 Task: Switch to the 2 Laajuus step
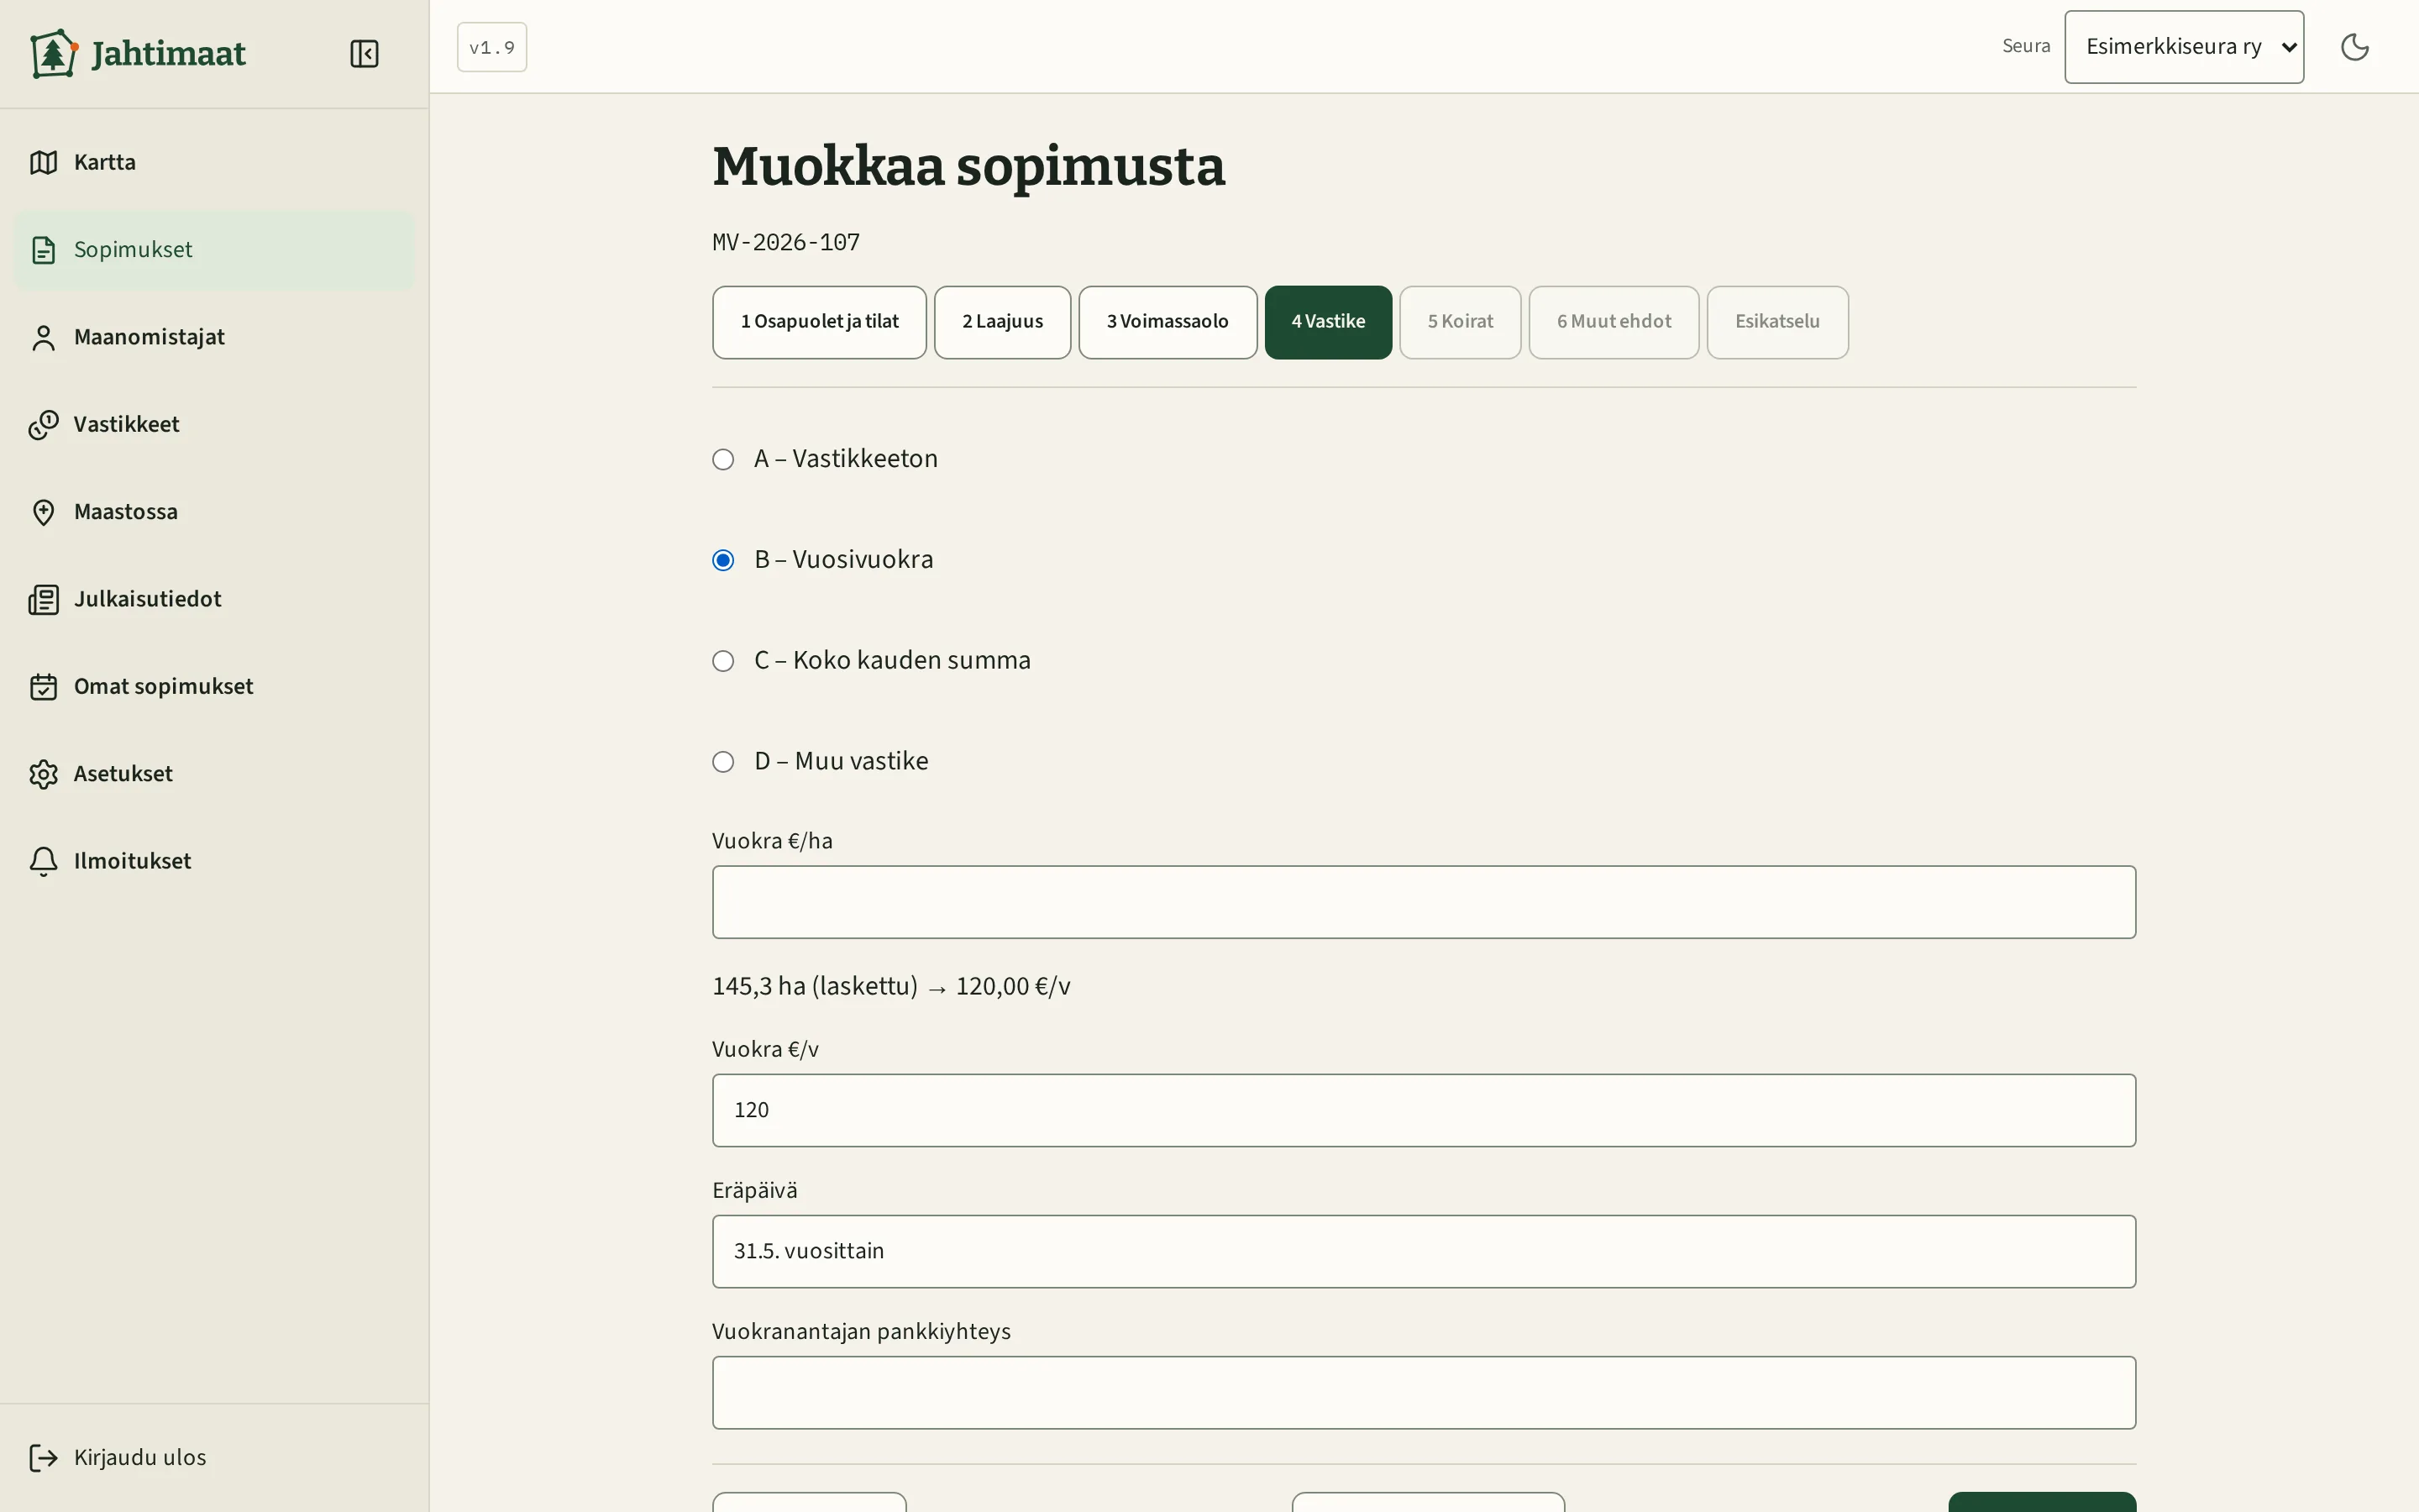[x=1003, y=322]
